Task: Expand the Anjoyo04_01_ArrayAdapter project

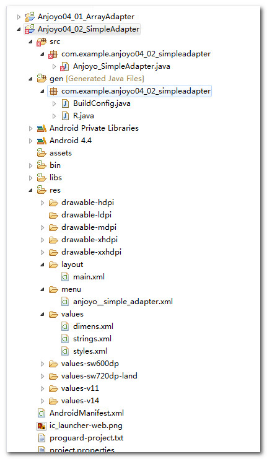Action: coord(19,17)
